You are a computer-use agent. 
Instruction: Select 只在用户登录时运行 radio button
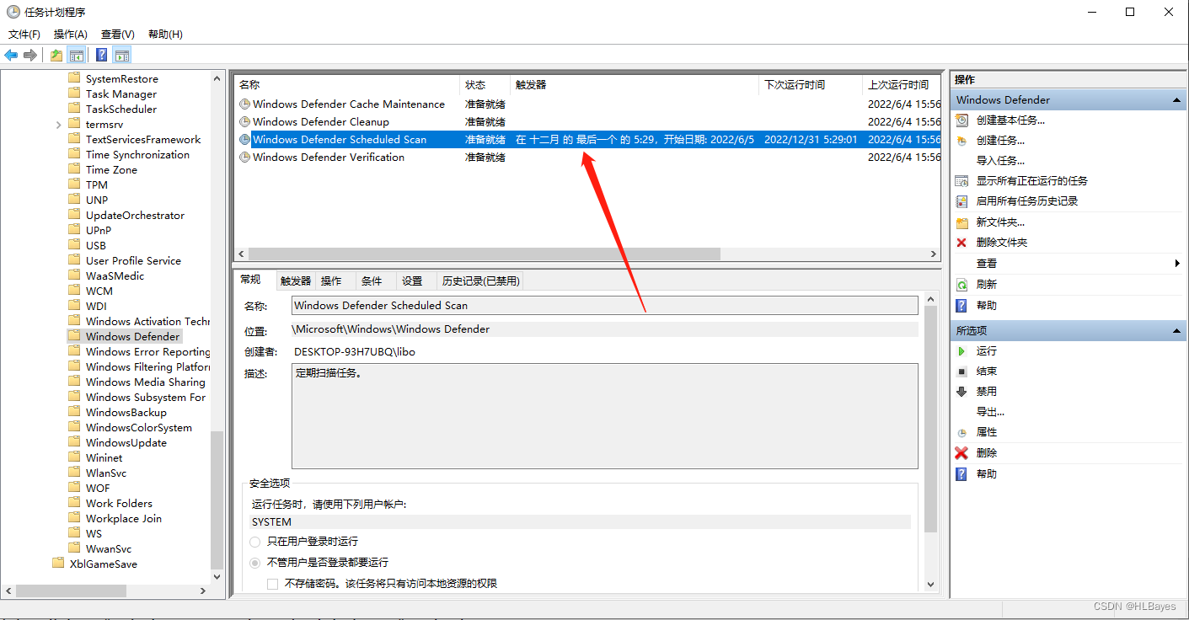tap(254, 542)
